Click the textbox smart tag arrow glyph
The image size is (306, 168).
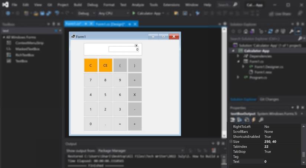tap(136, 46)
